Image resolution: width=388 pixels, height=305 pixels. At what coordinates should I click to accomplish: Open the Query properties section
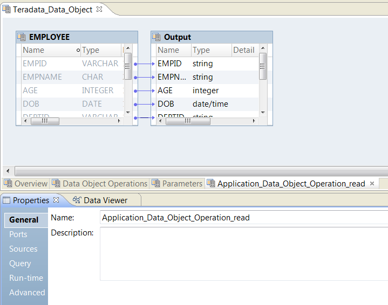tap(20, 264)
